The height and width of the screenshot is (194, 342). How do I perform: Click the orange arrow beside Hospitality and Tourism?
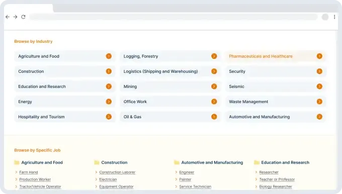109,117
